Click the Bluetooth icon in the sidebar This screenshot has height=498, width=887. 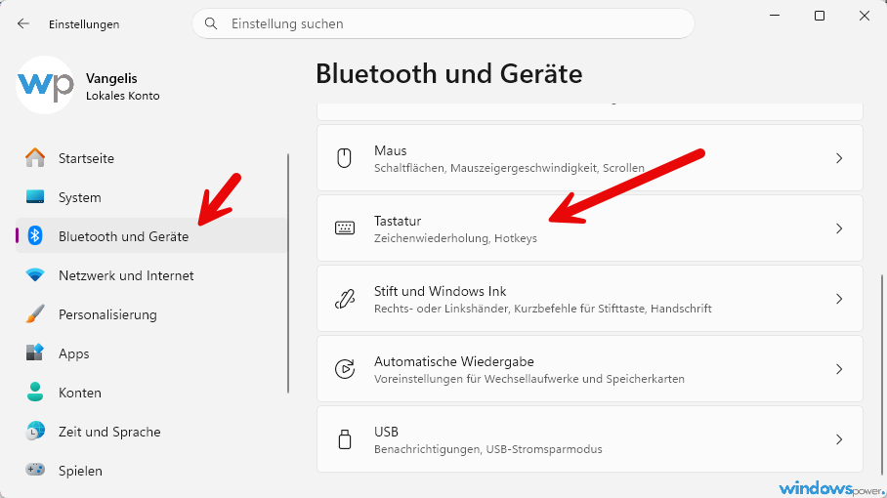(x=35, y=235)
